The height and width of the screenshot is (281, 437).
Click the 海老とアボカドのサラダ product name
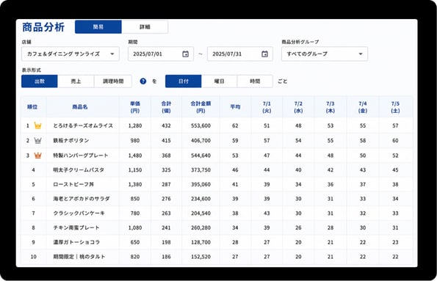82,199
